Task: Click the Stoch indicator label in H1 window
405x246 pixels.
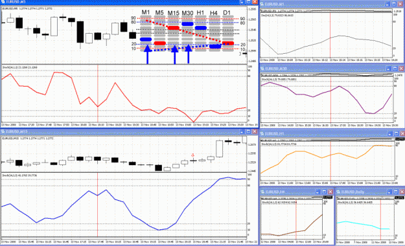Action: click(x=279, y=144)
